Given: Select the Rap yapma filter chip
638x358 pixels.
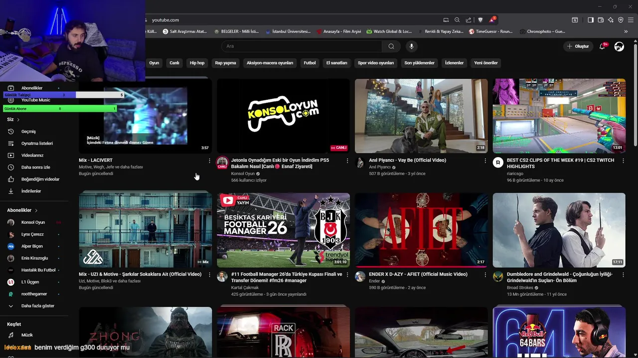Looking at the screenshot, I should 225,63.
